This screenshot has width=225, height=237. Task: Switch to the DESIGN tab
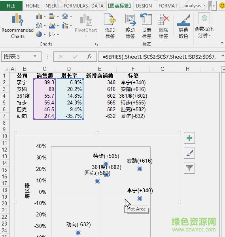point(144,6)
